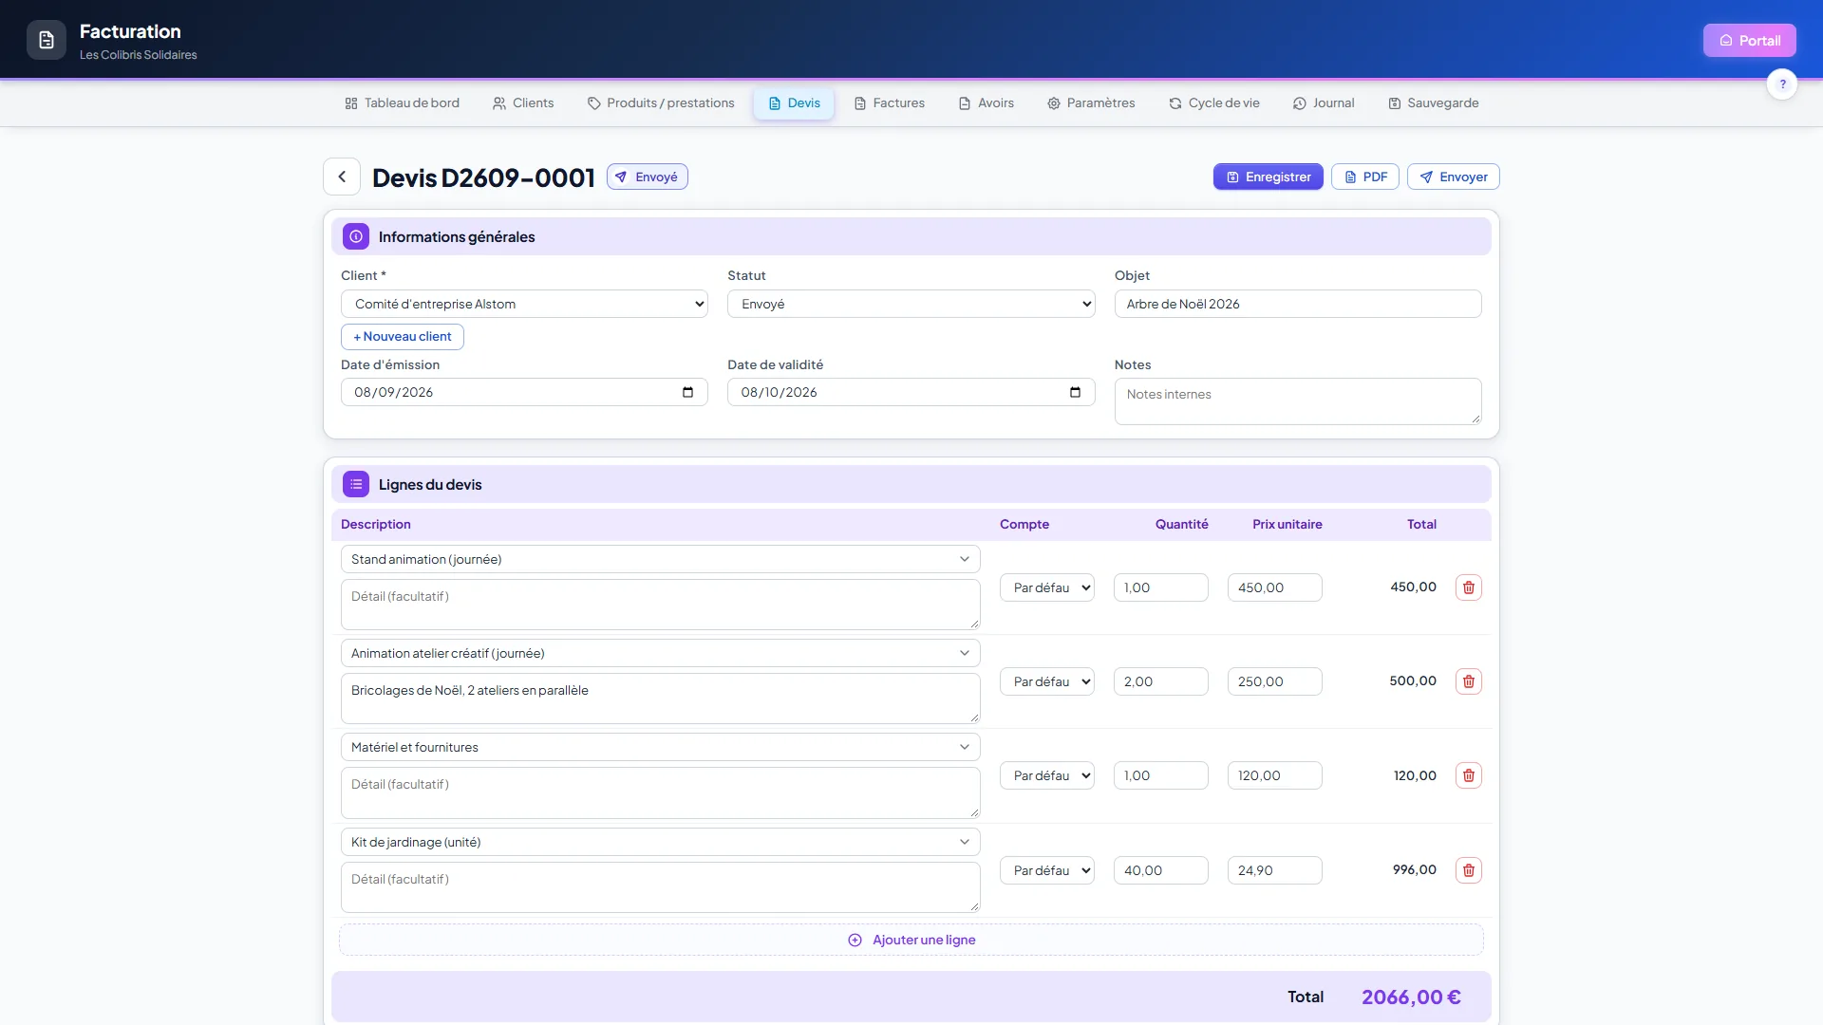
Task: Open Produits / prestations tab
Action: coord(661,103)
